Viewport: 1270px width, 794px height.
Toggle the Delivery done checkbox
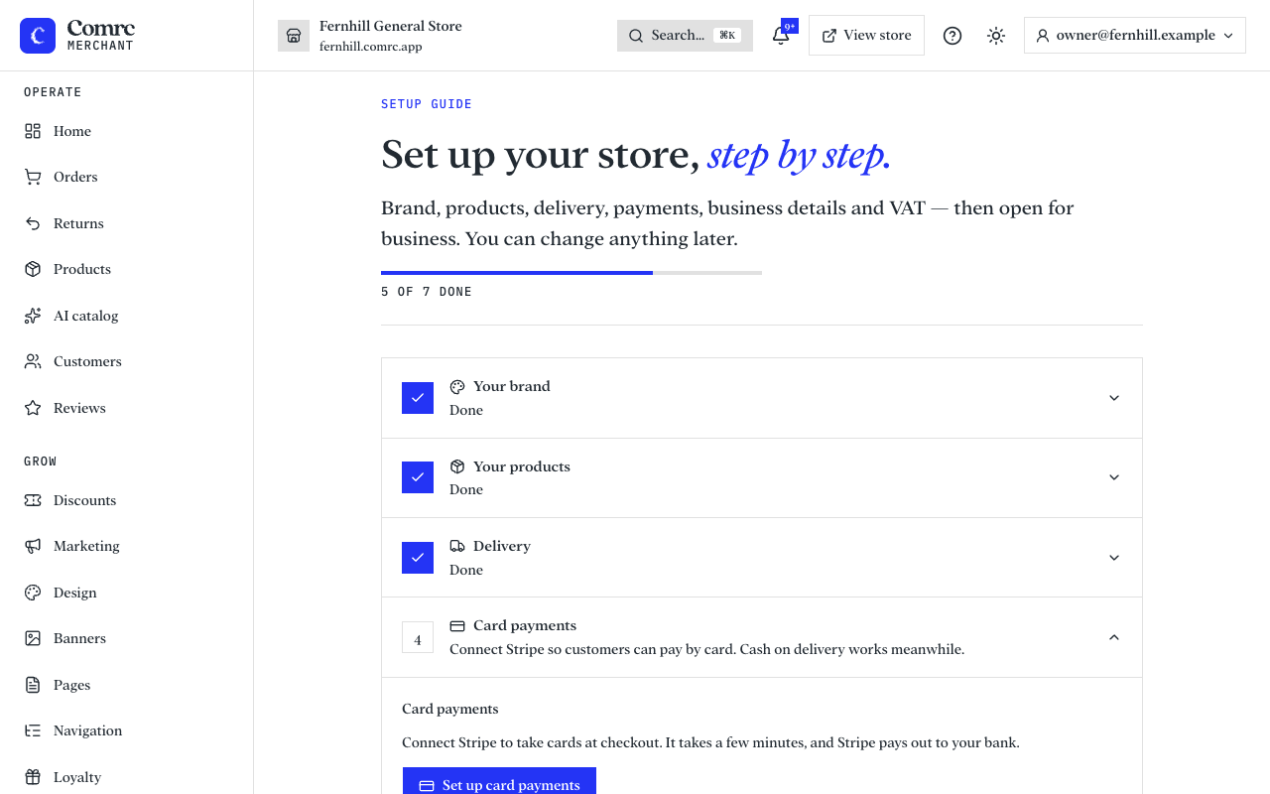pos(418,558)
